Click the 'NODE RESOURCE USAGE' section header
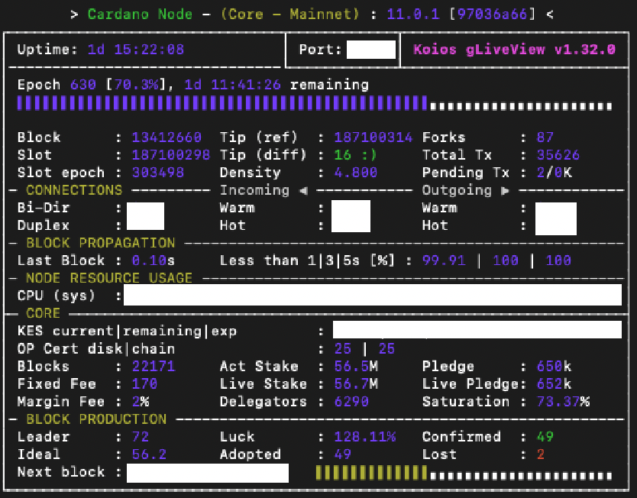The width and height of the screenshot is (637, 498). click(x=109, y=278)
